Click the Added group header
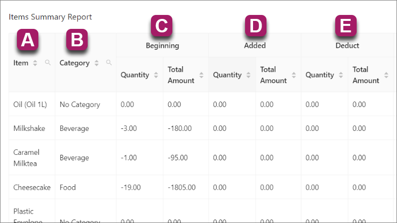This screenshot has width=397, height=223. coord(255,45)
